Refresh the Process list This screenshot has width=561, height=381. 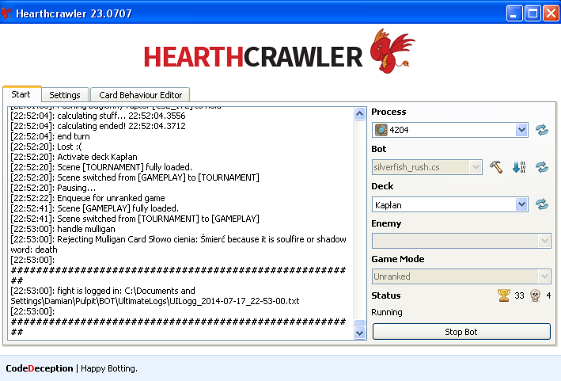click(x=542, y=130)
